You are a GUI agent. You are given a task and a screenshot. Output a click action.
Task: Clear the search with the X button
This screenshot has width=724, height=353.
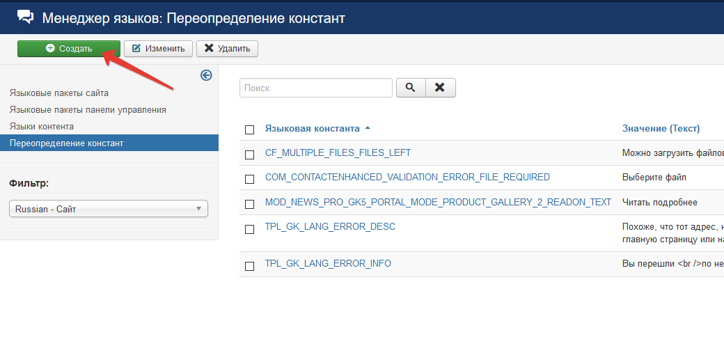pos(439,88)
